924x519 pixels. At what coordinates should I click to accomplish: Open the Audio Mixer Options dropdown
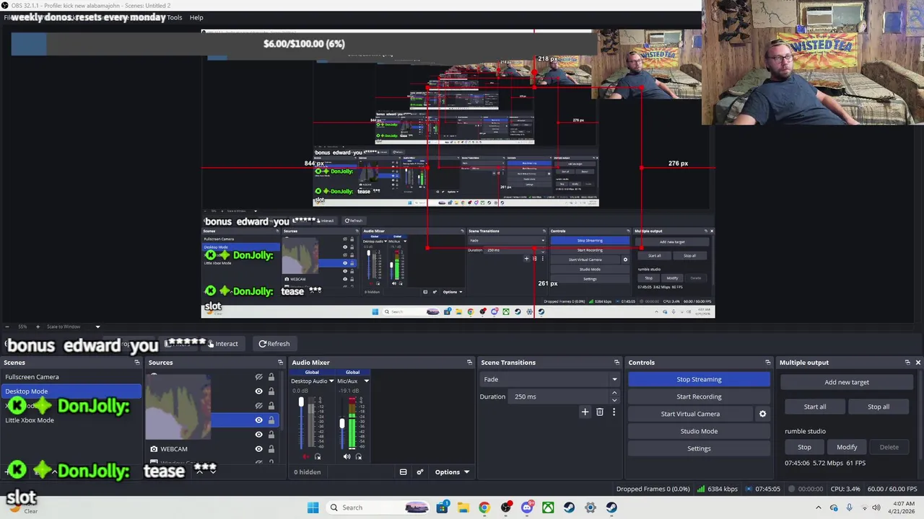coord(452,472)
